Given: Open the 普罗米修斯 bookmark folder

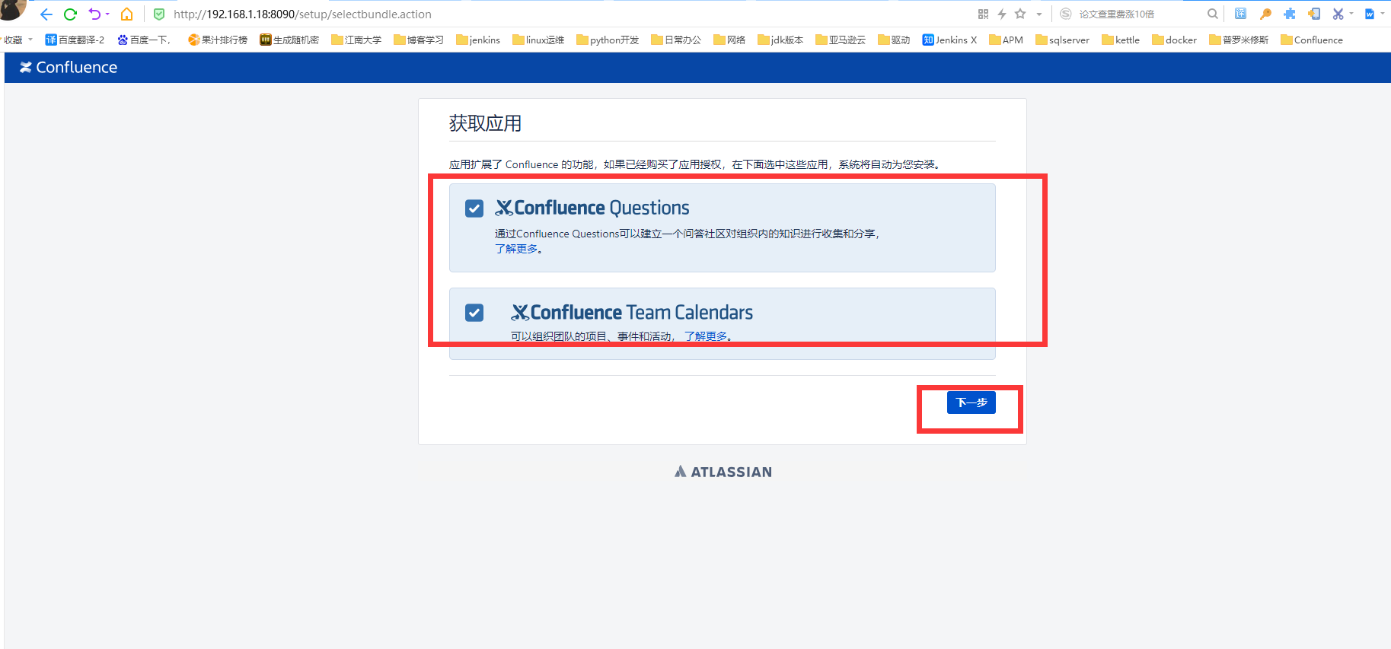Looking at the screenshot, I should [1239, 40].
